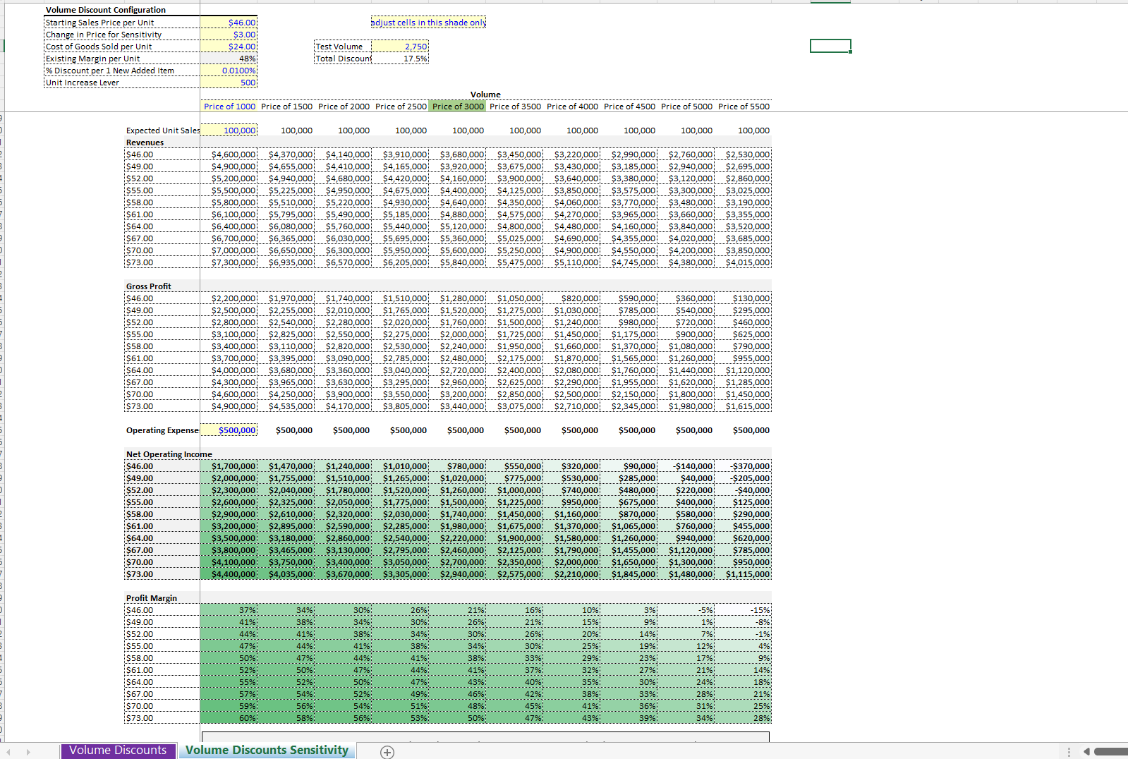Image resolution: width=1128 pixels, height=759 pixels.
Task: Click the Price of 1000 column header
Action: (x=229, y=107)
